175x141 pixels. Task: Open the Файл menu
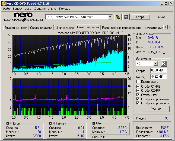[x=6, y=9]
